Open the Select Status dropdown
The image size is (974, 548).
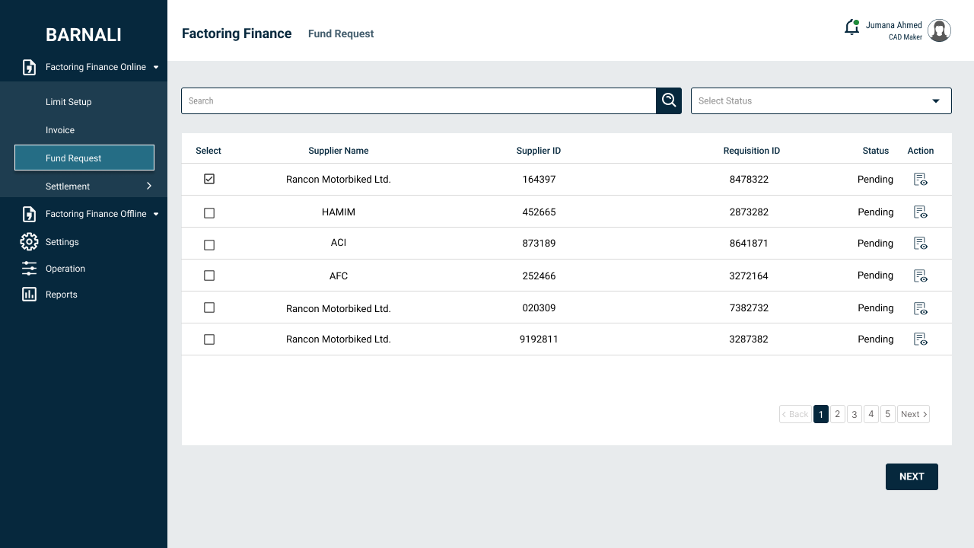click(821, 100)
